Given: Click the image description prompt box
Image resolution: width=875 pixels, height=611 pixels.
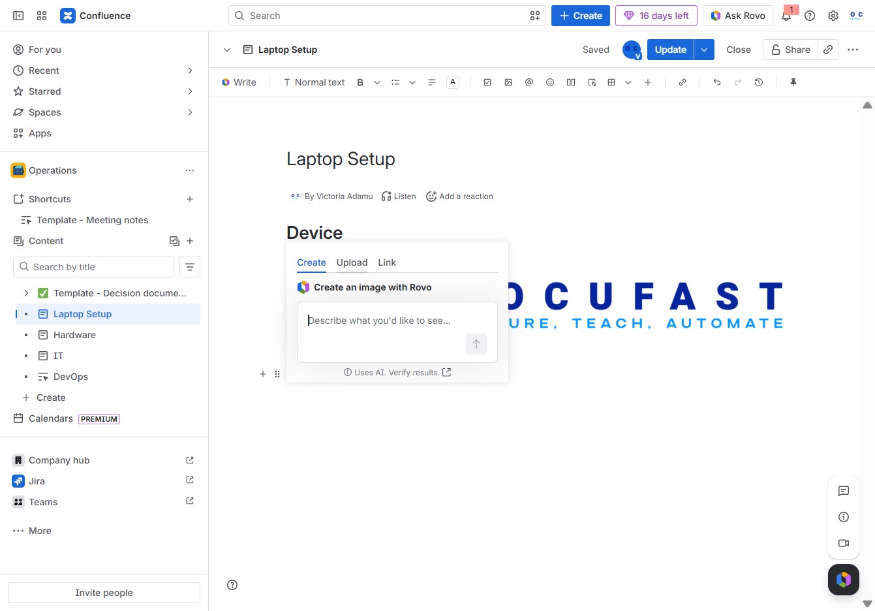Looking at the screenshot, I should [x=397, y=332].
